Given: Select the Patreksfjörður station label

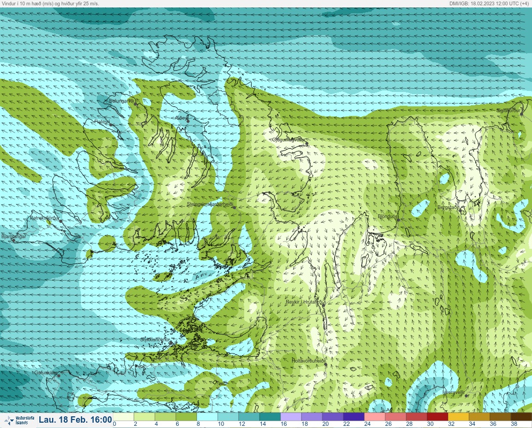Looking at the screenshot, I should coord(45,218).
